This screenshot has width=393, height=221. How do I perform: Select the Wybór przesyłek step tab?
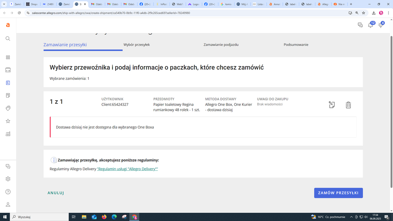pyautogui.click(x=137, y=44)
